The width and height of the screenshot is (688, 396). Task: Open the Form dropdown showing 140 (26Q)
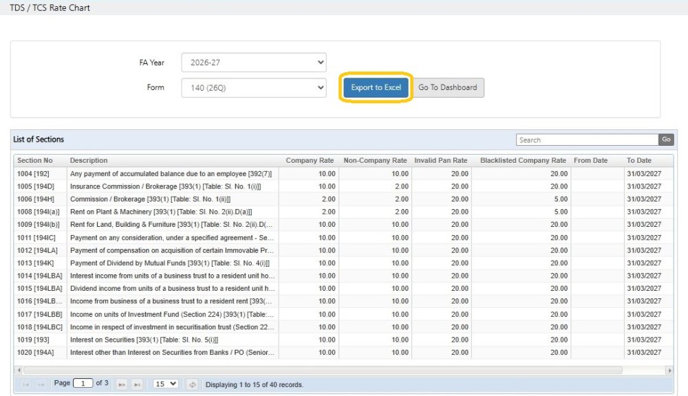click(254, 88)
